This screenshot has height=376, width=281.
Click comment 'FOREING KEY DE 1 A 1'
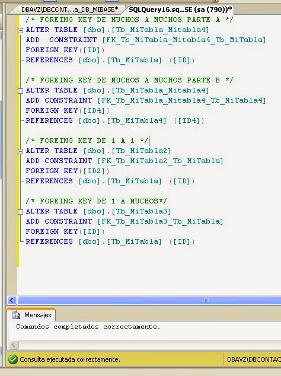[87, 141]
